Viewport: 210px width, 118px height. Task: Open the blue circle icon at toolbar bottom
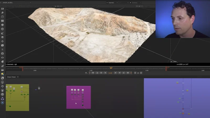[2, 103]
